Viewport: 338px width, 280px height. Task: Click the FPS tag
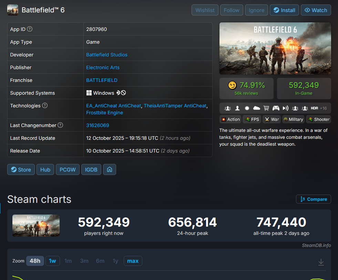(x=252, y=120)
